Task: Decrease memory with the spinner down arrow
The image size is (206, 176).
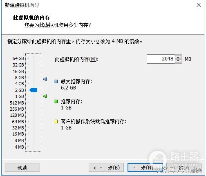Action: coord(178,61)
